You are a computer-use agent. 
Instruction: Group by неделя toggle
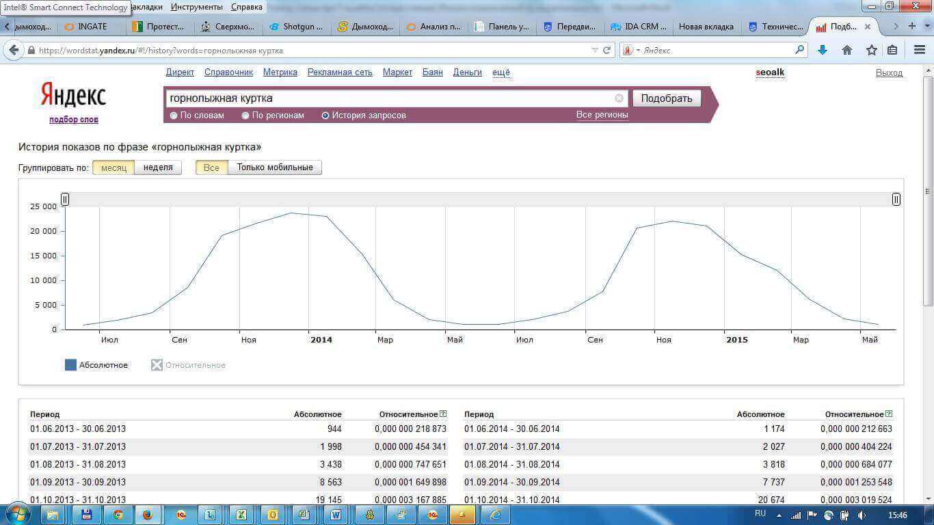pyautogui.click(x=158, y=167)
